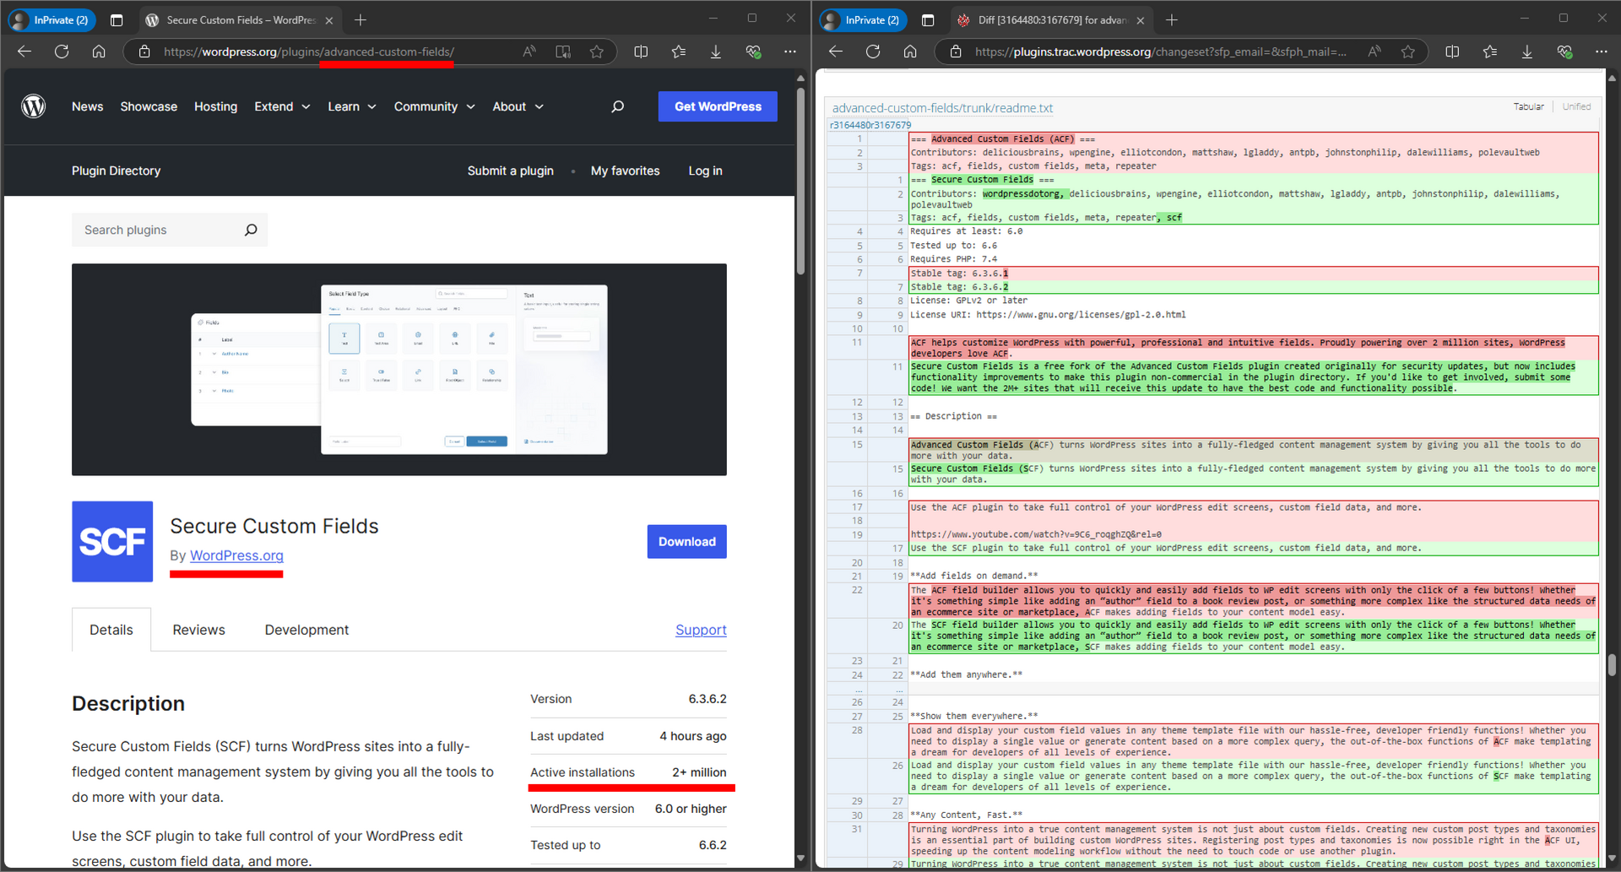
Task: Refresh the left browser page
Action: click(62, 51)
